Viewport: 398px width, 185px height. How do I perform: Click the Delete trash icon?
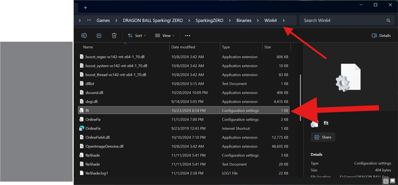114,36
